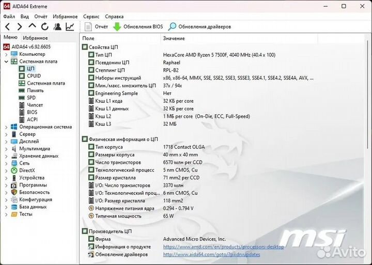Open the aida64.com drvupdates link
This screenshot has height=265, width=372.
pyautogui.click(x=211, y=254)
